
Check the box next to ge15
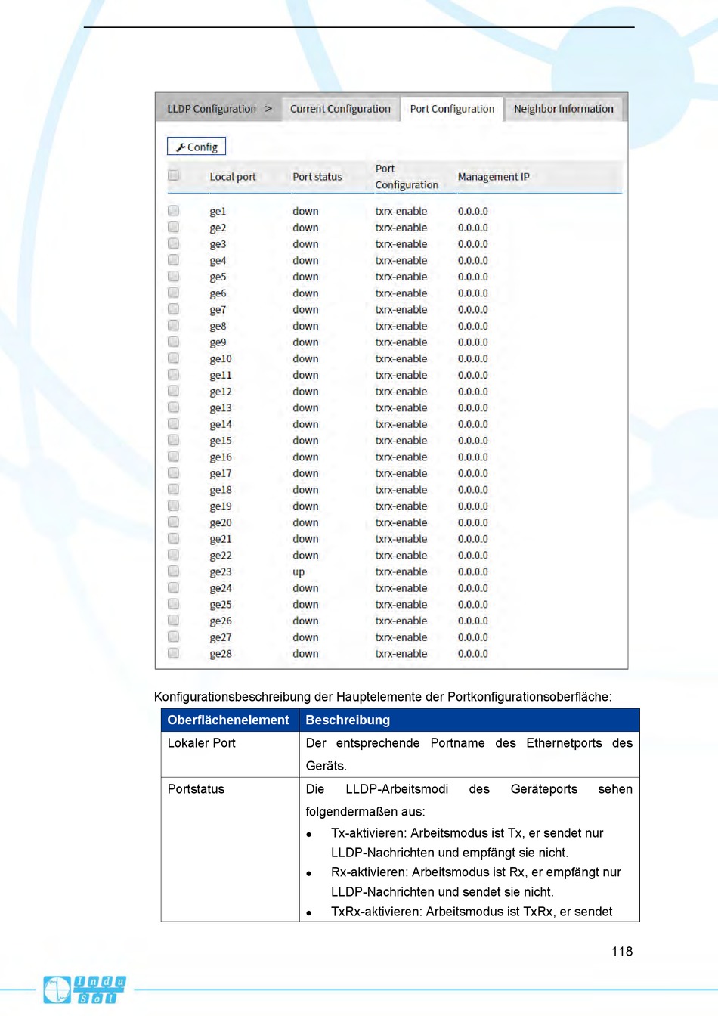pos(174,440)
